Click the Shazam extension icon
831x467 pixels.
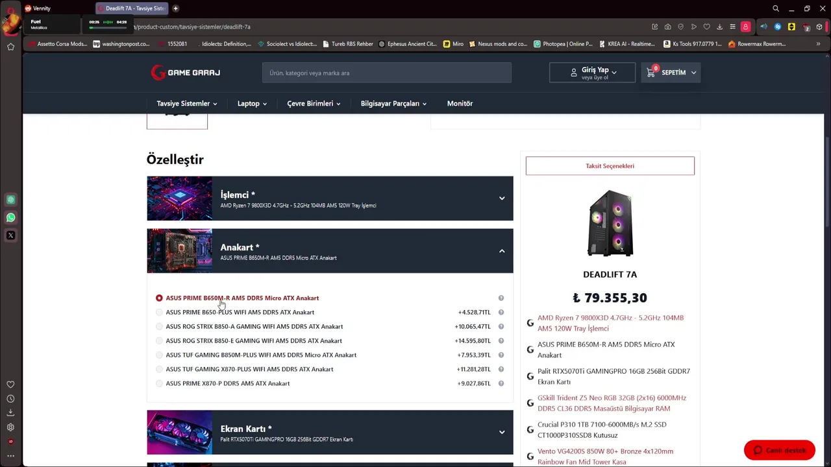[777, 27]
